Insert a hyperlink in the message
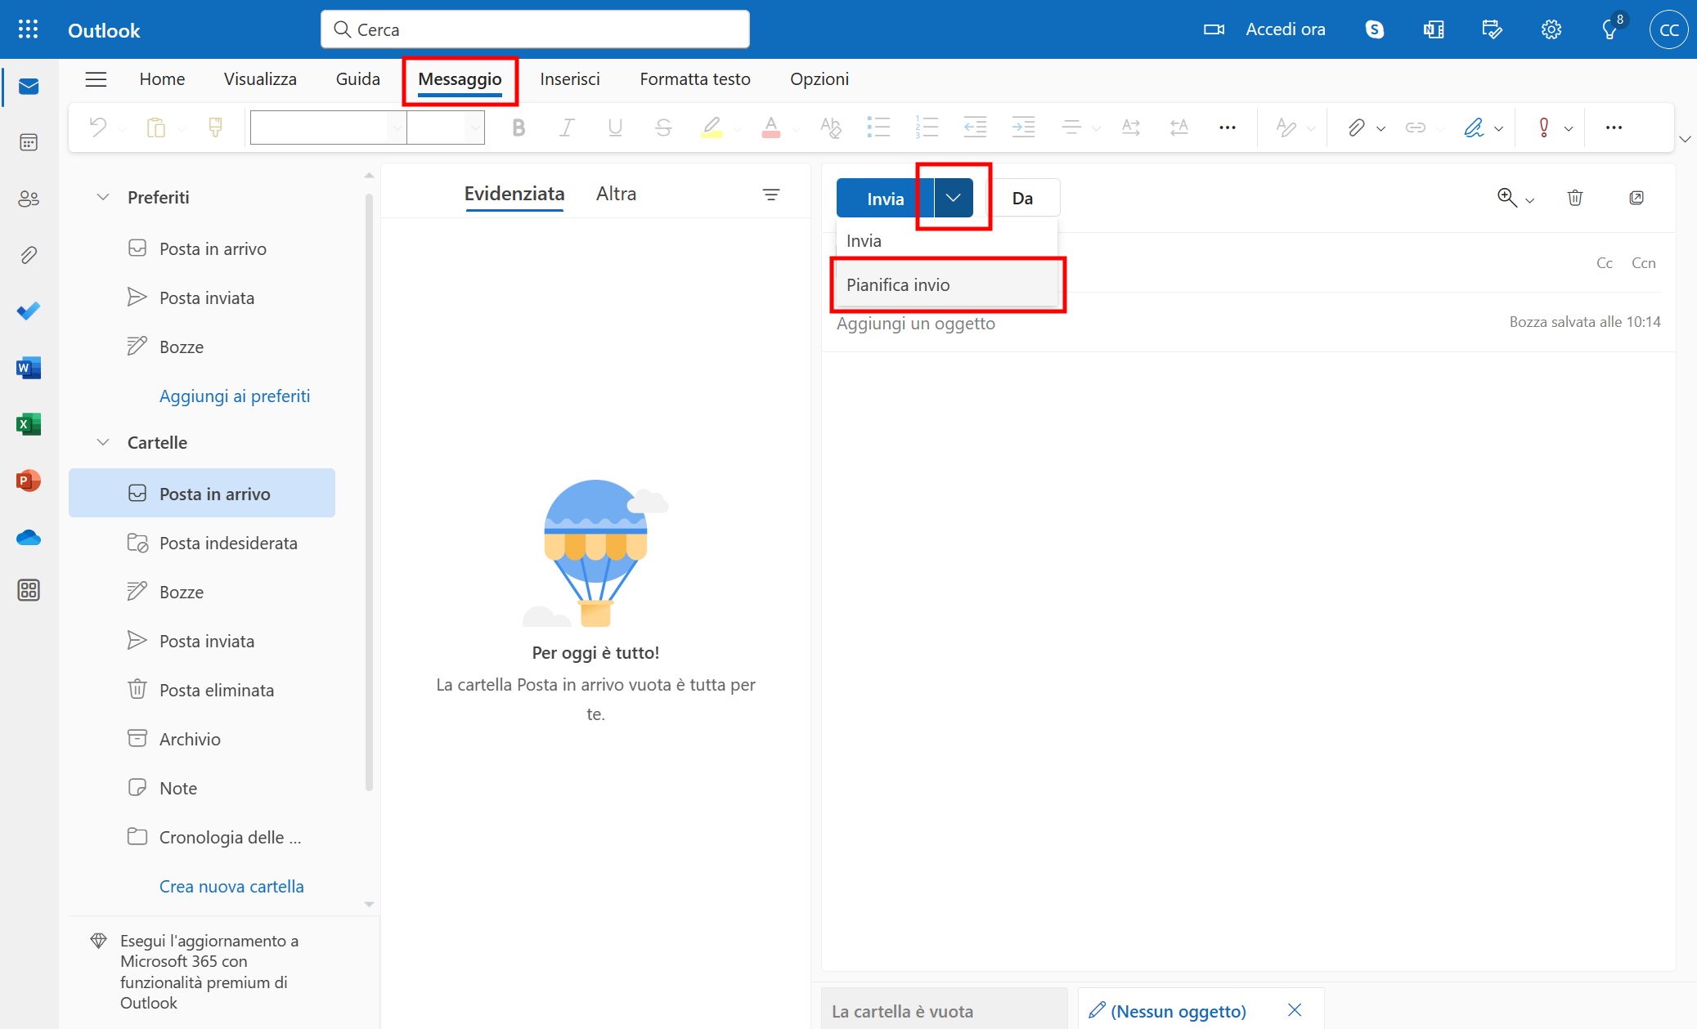This screenshot has height=1029, width=1697. point(1414,128)
